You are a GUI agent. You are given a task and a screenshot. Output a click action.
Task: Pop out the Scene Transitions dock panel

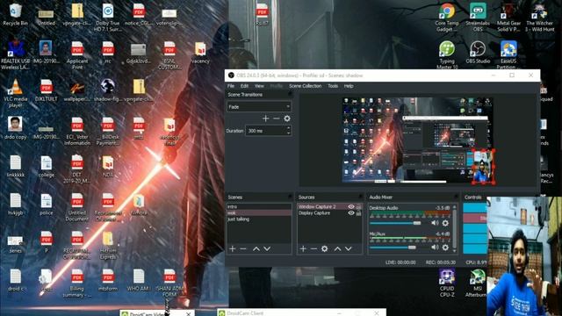[290, 94]
